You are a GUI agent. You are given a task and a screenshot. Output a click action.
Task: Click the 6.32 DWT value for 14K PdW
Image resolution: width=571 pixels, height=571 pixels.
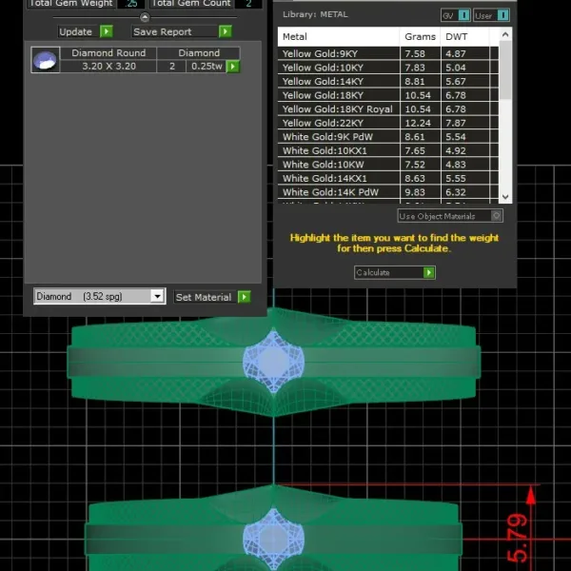456,192
